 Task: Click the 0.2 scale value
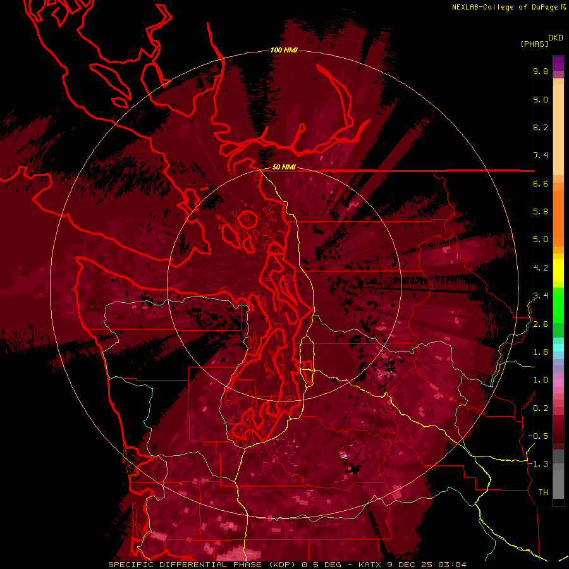(541, 408)
